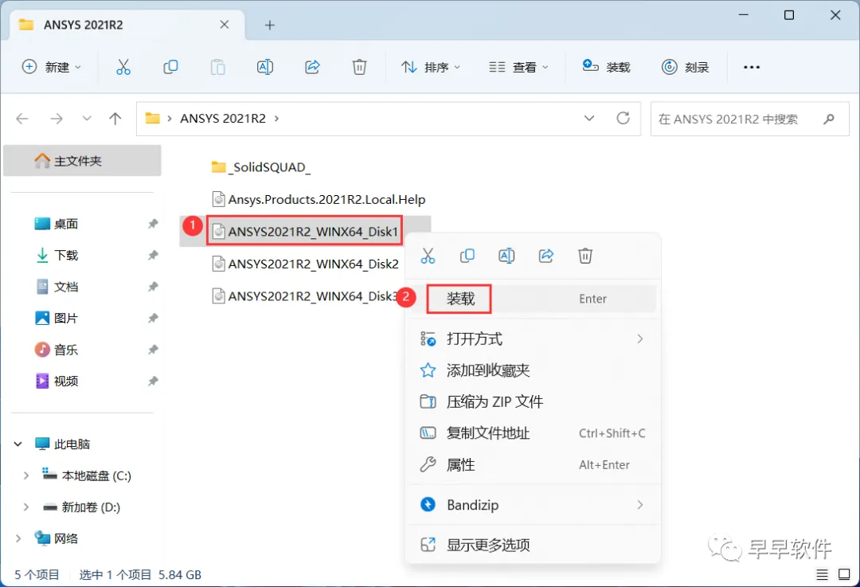This screenshot has height=587, width=860.
Task: Switch to details view via the status bar icon
Action: (822, 574)
